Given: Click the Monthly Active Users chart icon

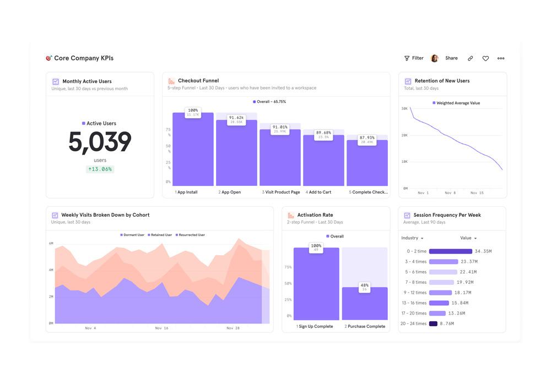Looking at the screenshot, I should point(56,81).
